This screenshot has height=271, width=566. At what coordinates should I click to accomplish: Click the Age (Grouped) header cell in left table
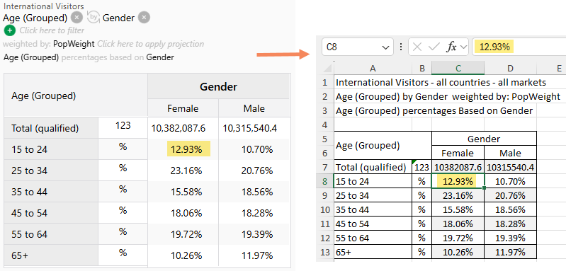point(76,96)
